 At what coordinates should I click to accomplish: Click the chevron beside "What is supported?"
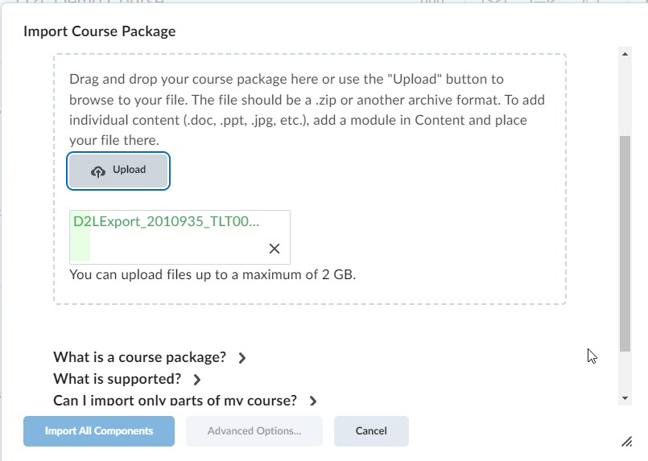tap(196, 379)
